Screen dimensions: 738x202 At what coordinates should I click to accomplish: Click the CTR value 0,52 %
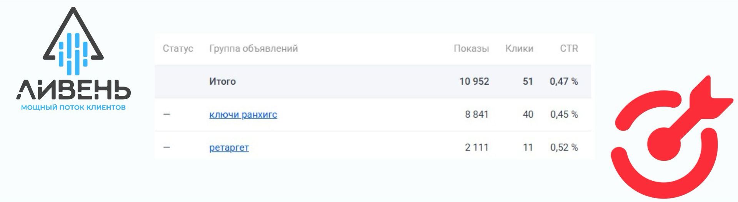pyautogui.click(x=564, y=147)
